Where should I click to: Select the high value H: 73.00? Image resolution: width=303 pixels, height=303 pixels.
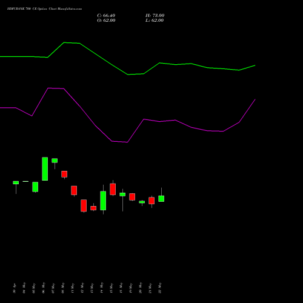[x=155, y=16]
